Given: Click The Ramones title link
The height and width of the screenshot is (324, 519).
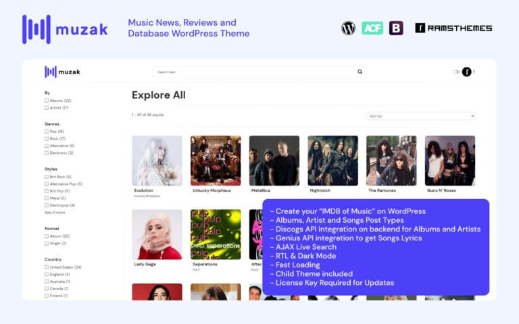Looking at the screenshot, I should coord(382,190).
